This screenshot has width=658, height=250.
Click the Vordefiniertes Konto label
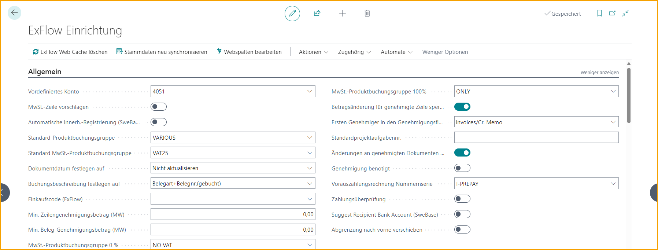click(x=53, y=92)
